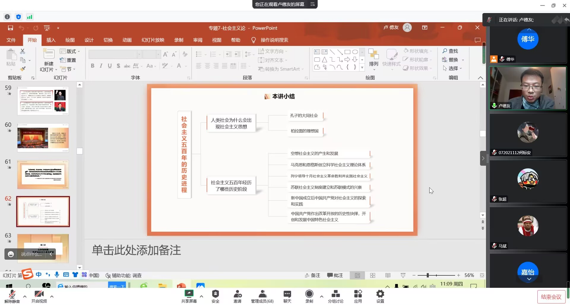The height and width of the screenshot is (305, 570).
Task: Insert a rectangle shape from shapes gallery
Action: [347, 52]
